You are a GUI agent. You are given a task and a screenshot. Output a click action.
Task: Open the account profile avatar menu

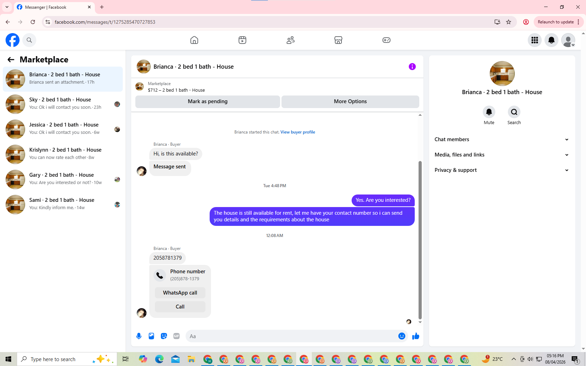[x=568, y=40]
